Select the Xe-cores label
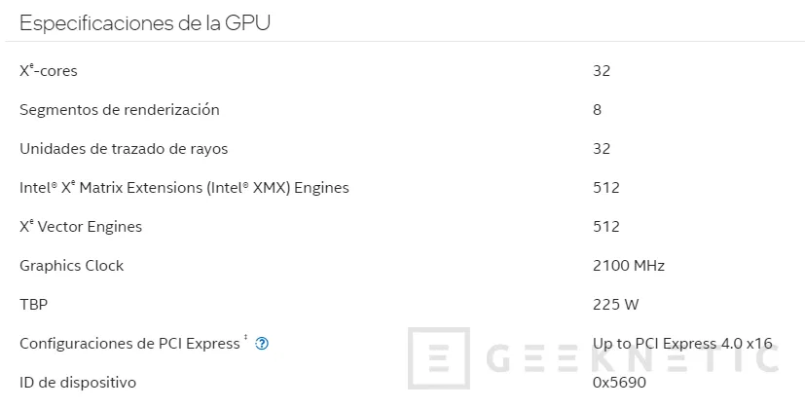805x408 pixels. tap(49, 70)
